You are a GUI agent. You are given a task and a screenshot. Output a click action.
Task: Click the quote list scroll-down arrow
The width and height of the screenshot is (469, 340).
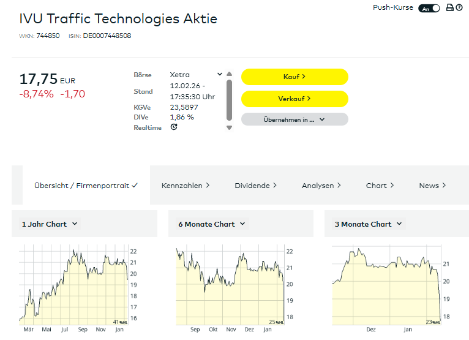pos(230,128)
